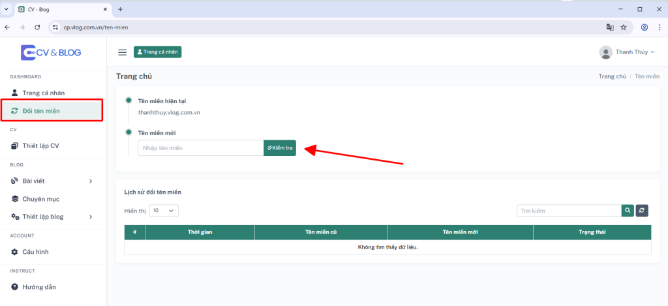Select Thiết lập CV in sidebar
The height and width of the screenshot is (306, 668).
pyautogui.click(x=40, y=145)
